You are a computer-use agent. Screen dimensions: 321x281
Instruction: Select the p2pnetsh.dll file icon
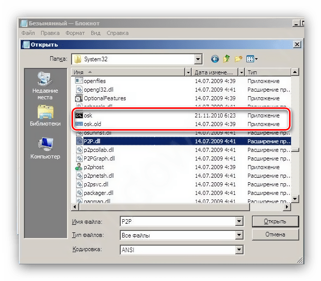79,176
